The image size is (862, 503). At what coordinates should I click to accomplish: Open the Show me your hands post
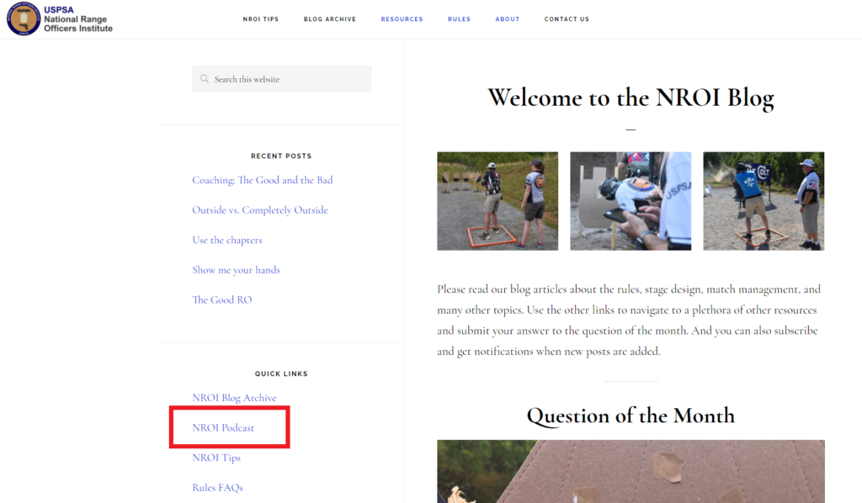pos(236,270)
